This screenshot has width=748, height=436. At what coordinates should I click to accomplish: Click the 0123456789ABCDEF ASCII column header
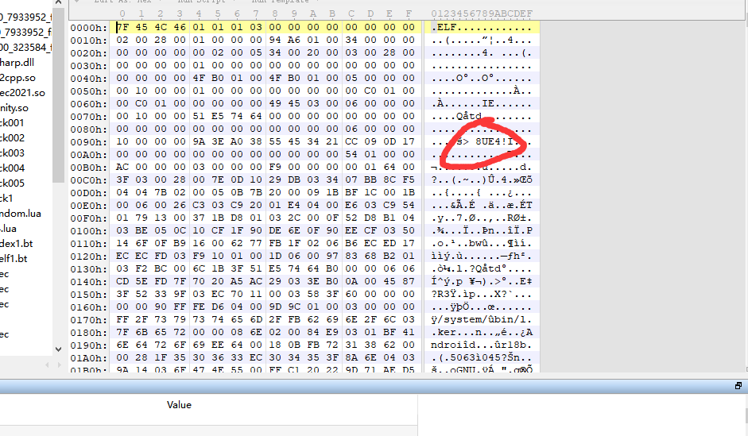tap(482, 14)
